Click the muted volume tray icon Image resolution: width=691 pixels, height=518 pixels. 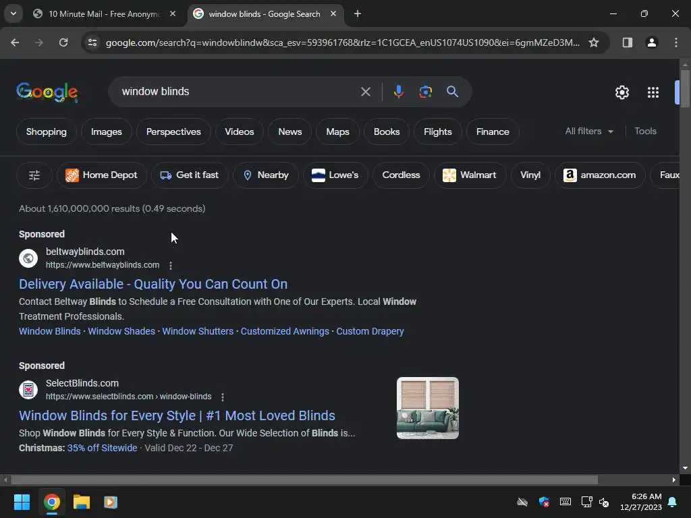(604, 502)
